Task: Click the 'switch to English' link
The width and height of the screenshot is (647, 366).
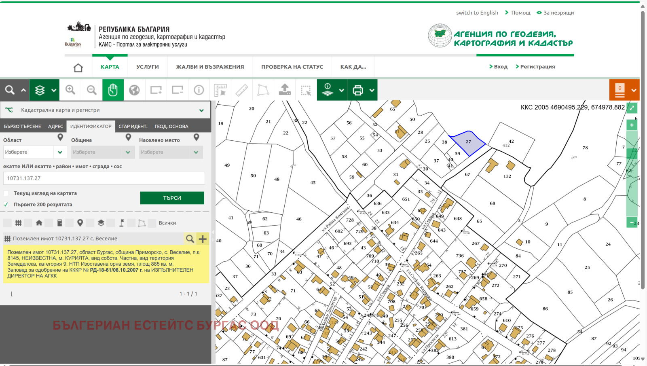Action: click(477, 13)
